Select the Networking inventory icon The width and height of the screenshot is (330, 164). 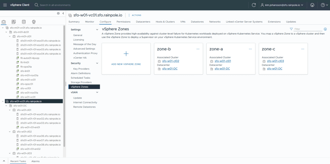tap(34, 22)
